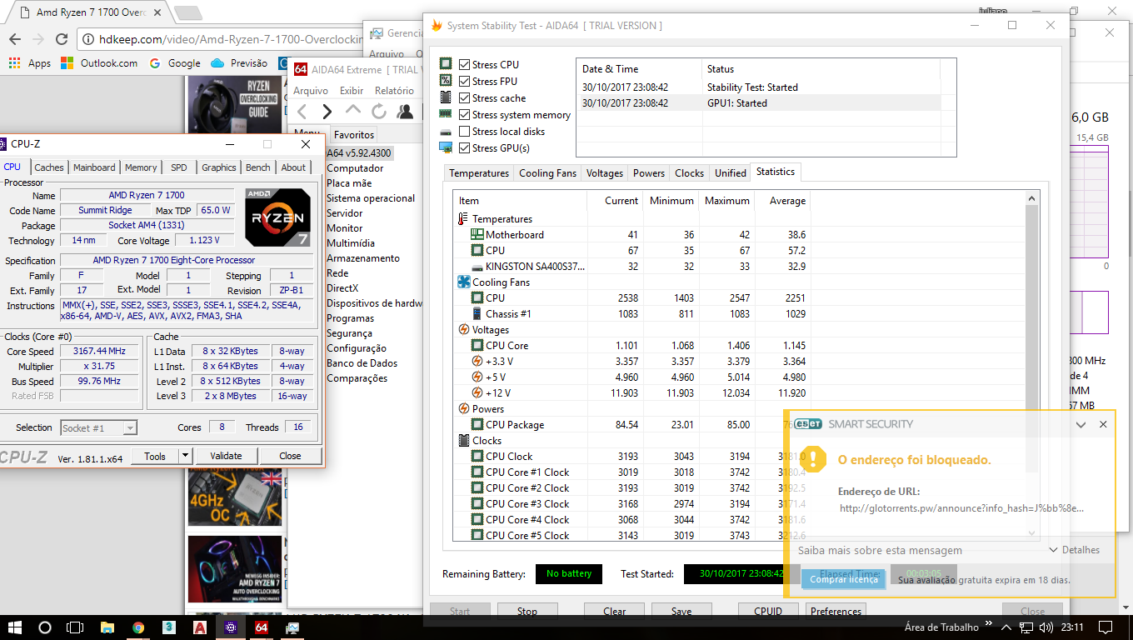Open the Outlook.com bookmark

click(x=99, y=62)
